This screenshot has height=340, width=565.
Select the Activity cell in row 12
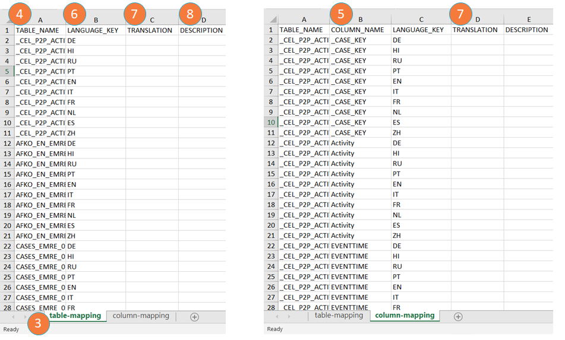[x=359, y=143]
